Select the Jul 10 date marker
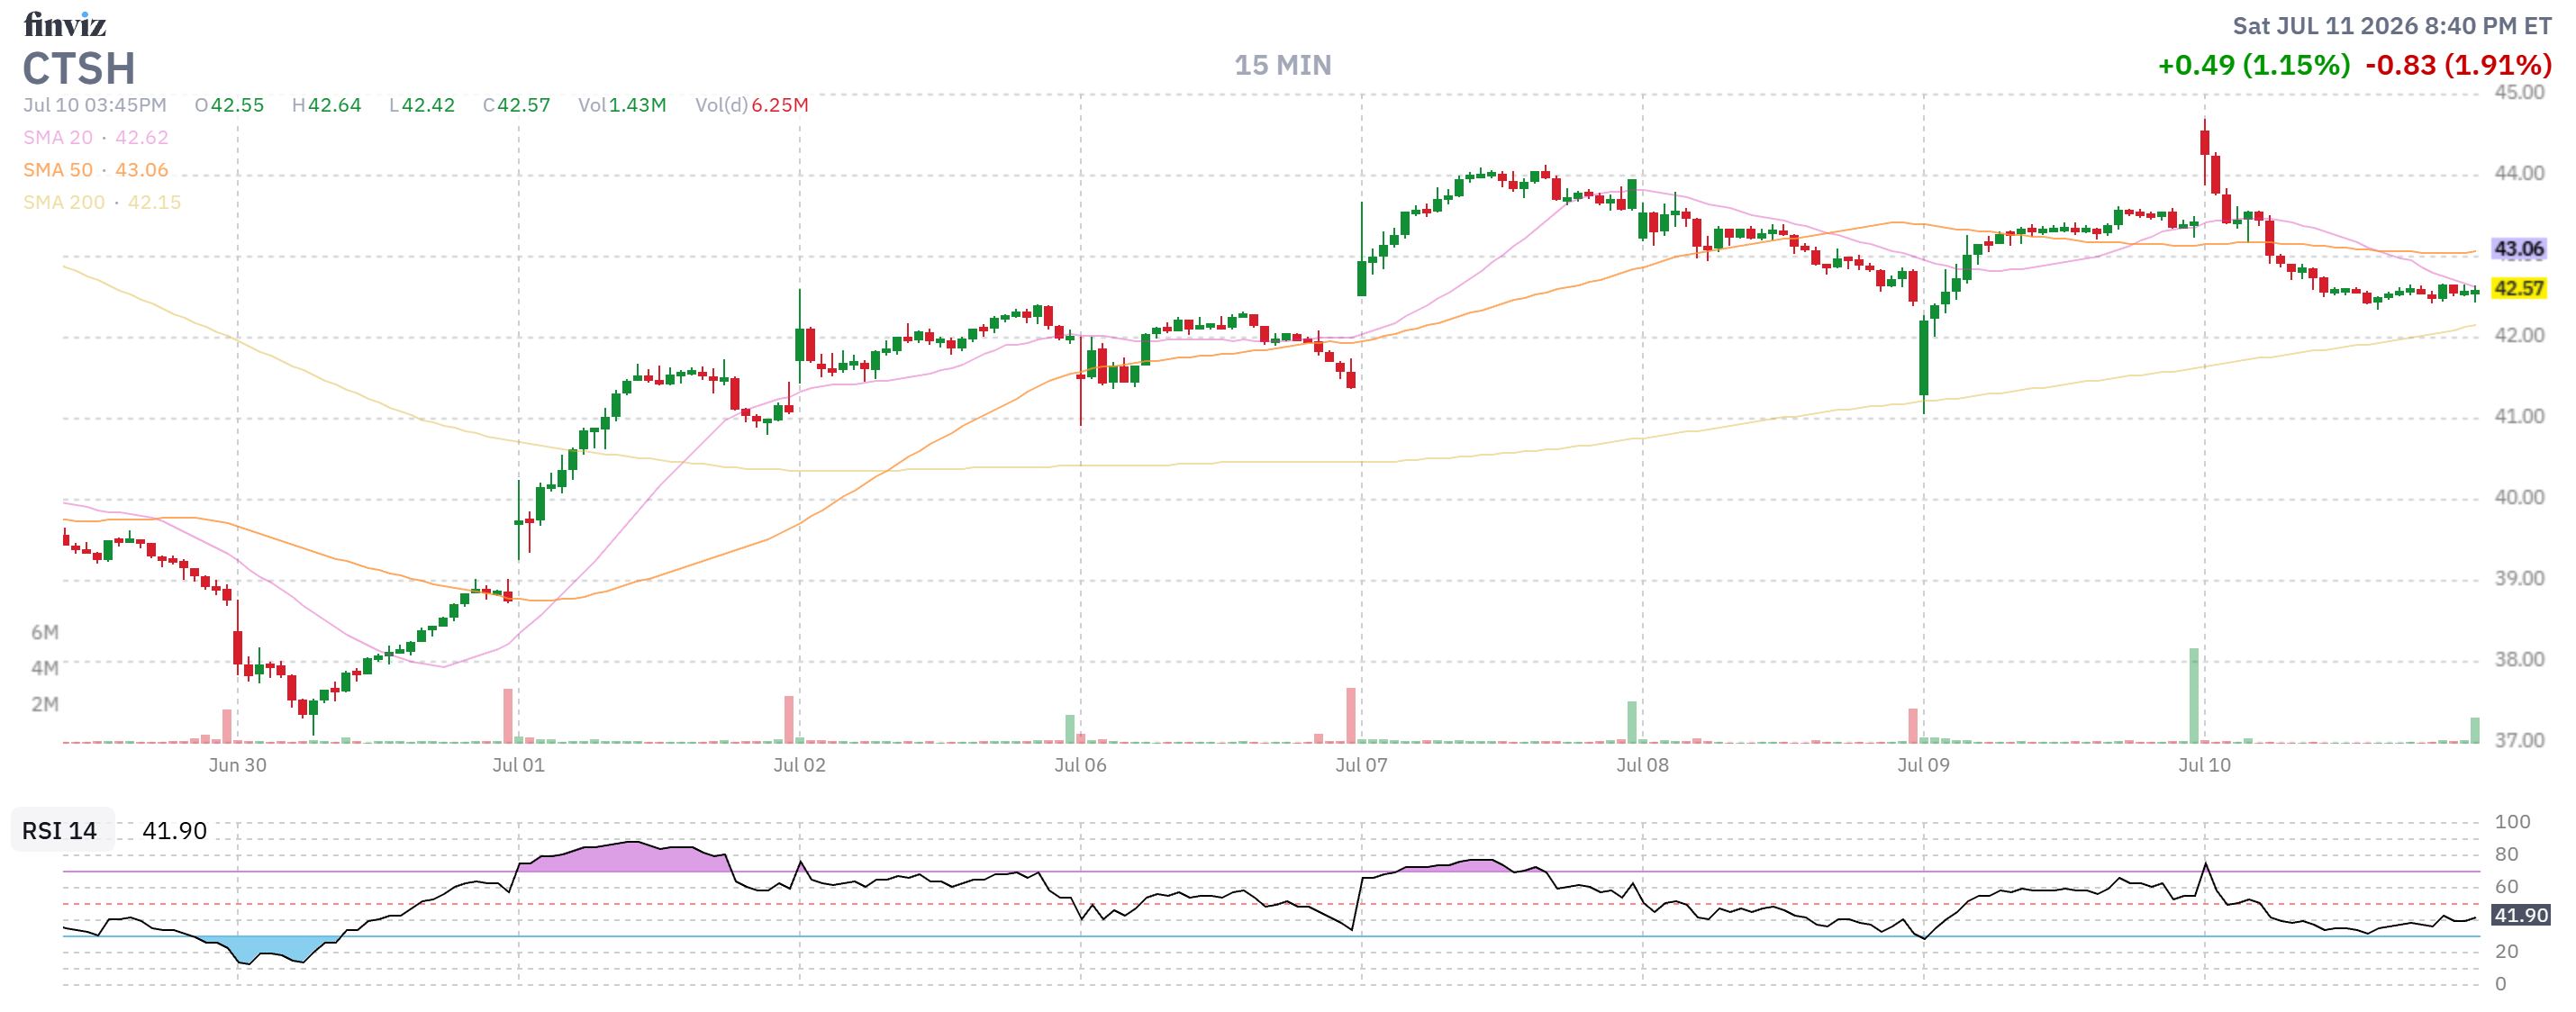This screenshot has width=2576, height=1012. [2204, 766]
